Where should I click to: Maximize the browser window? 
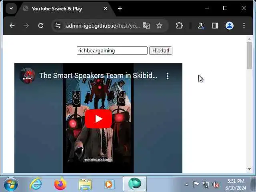225,8
